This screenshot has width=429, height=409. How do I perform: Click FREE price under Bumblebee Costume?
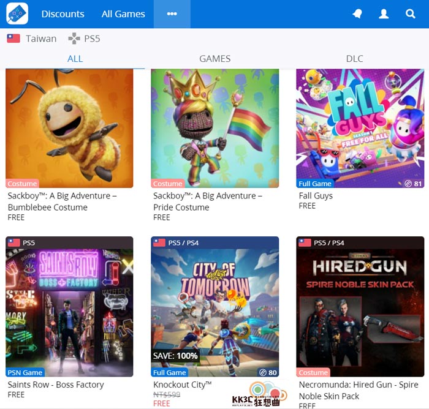[x=16, y=217]
